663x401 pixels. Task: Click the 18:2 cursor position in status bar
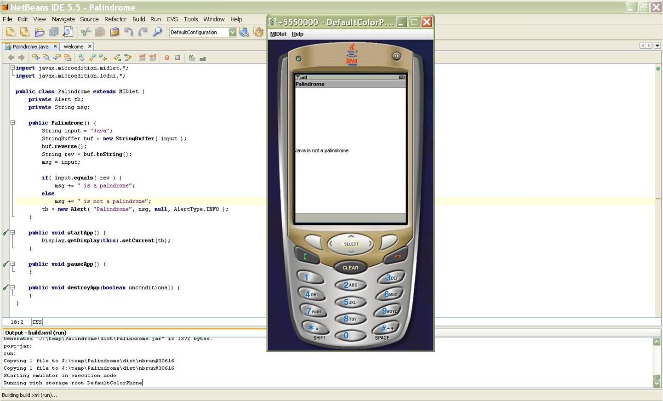(x=17, y=322)
